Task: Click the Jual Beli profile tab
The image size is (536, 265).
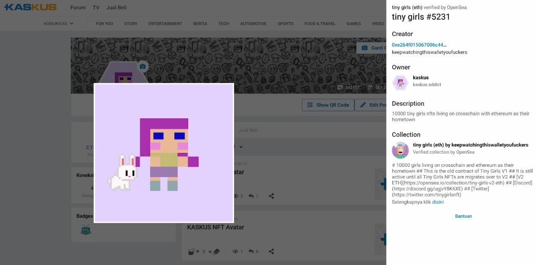Action: [x=248, y=130]
